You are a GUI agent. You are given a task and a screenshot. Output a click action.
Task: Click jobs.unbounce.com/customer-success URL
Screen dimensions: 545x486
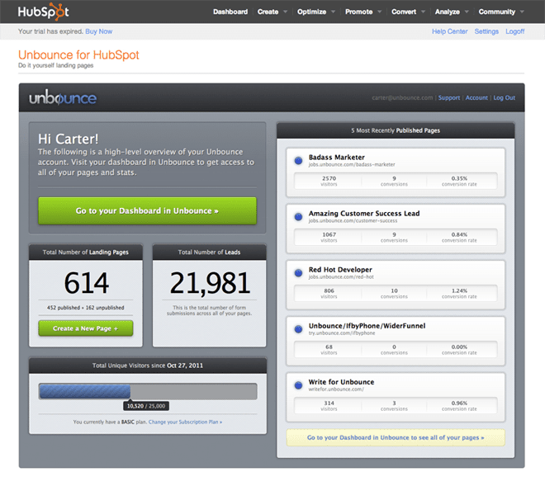(353, 221)
